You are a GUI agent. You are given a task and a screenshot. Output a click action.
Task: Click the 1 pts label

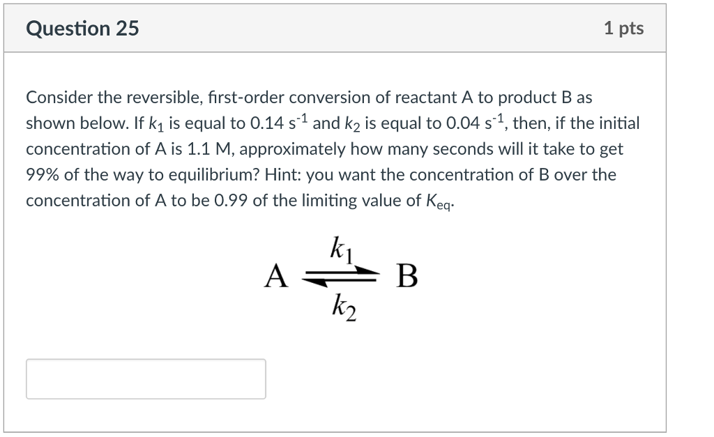coord(625,28)
